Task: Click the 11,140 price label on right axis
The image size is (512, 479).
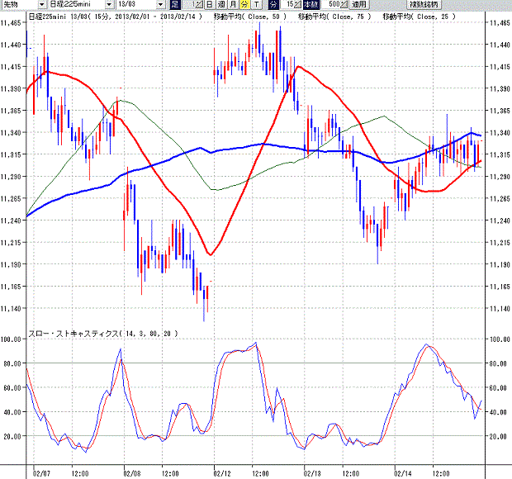Action: coord(500,309)
